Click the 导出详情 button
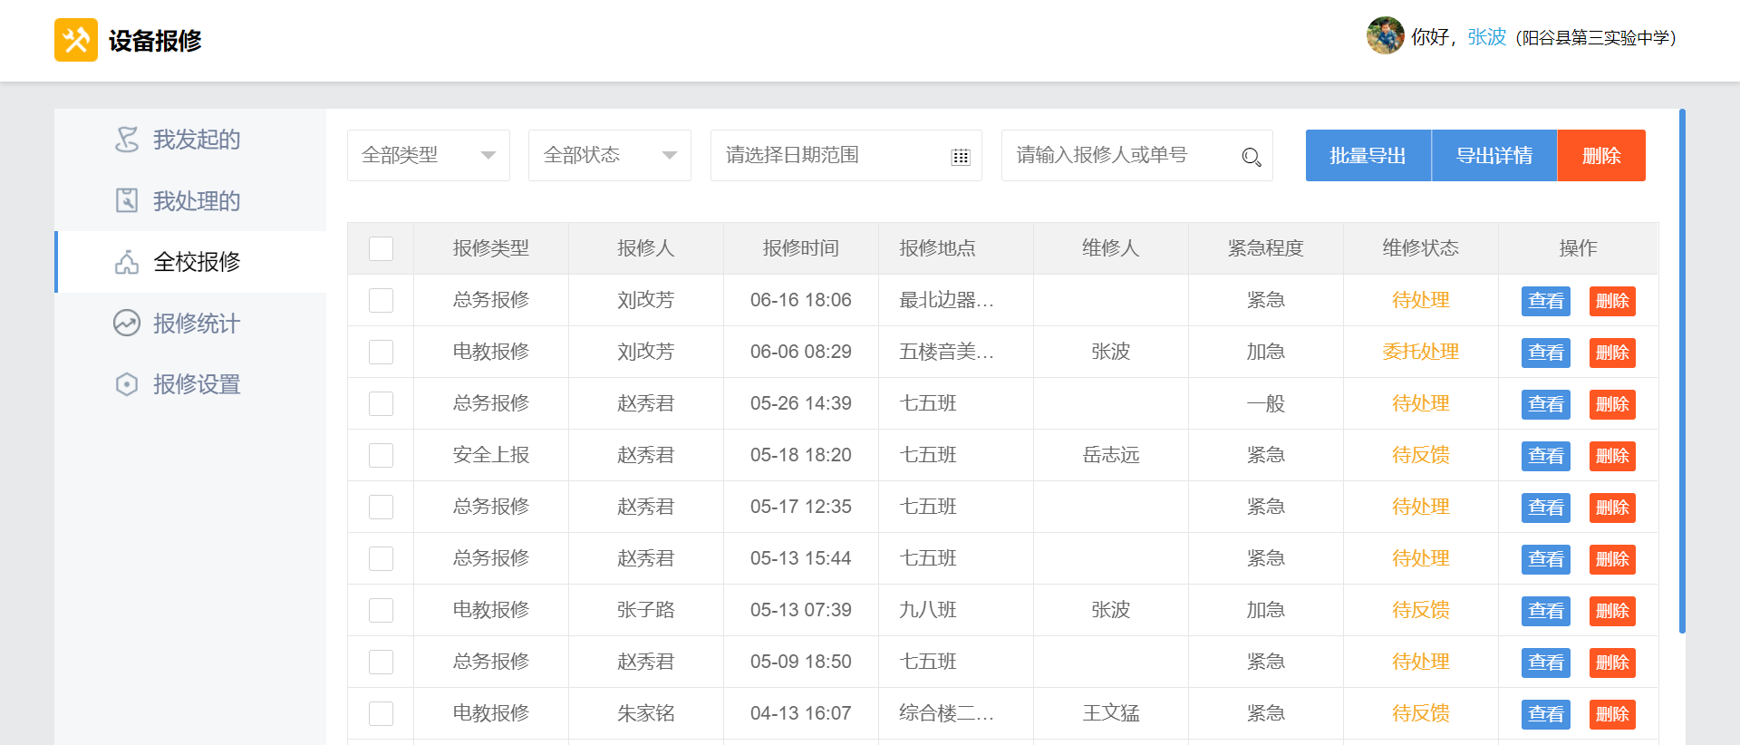 [1493, 155]
